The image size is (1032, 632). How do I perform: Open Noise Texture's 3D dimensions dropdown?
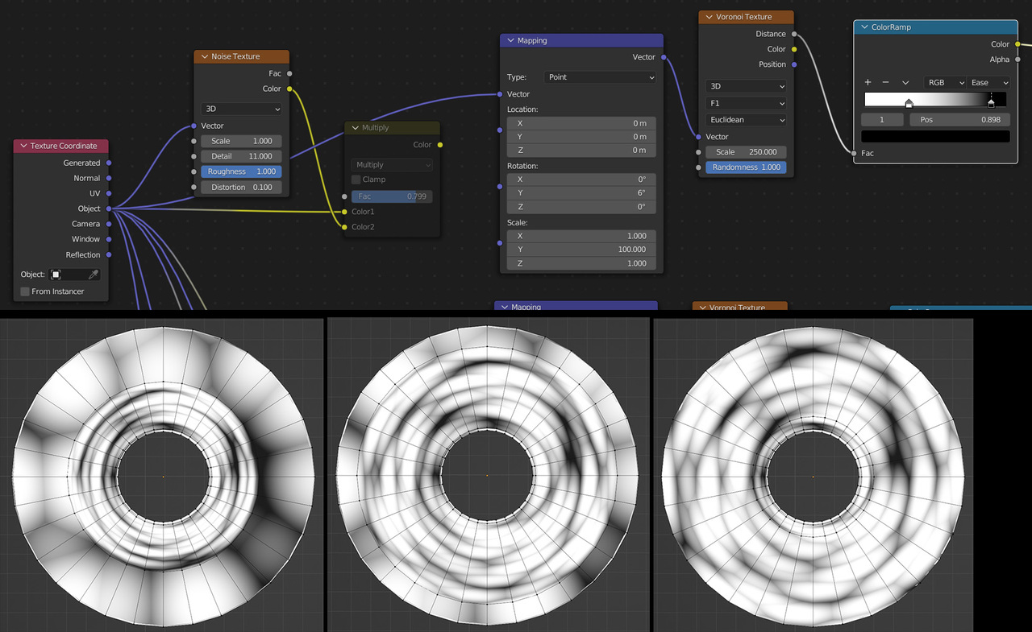(x=242, y=109)
